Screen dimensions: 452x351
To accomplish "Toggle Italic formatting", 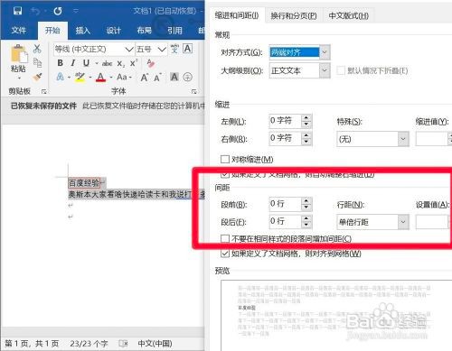I will click(73, 63).
